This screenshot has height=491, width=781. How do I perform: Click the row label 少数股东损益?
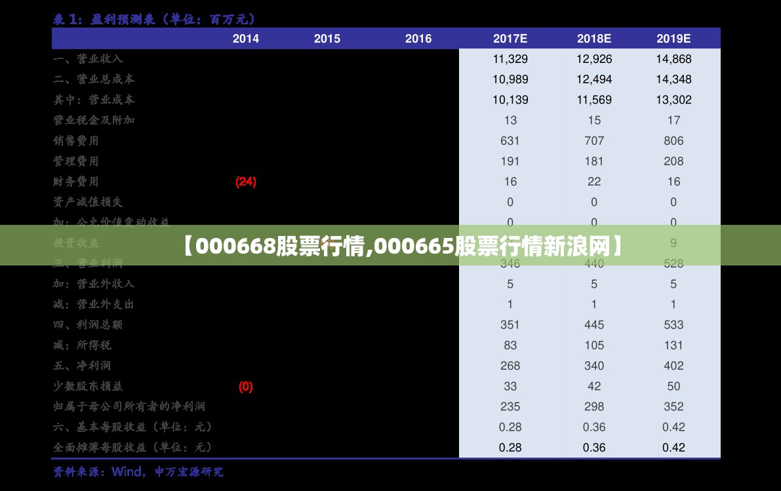(x=88, y=385)
